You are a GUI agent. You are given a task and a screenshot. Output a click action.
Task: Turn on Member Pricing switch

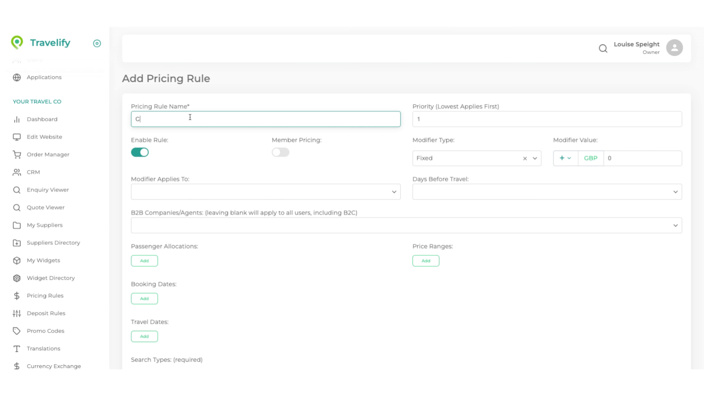click(280, 152)
